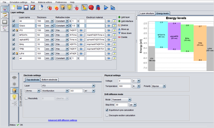Image resolution: width=214 pixels, height=128 pixels.
Task: Switch to the Bottom electrode tab
Action: coord(50,80)
